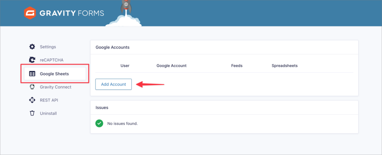Click the Google Account column header
382x155 pixels.
click(x=172, y=66)
